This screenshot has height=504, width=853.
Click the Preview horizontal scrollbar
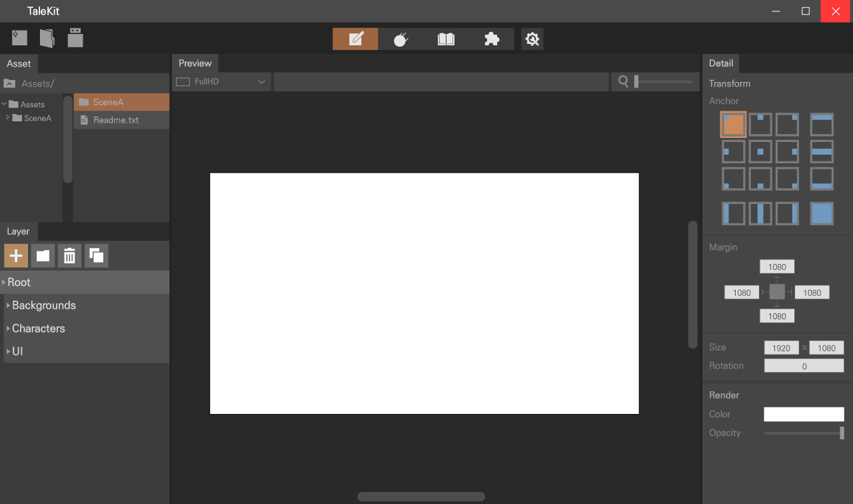pos(421,497)
